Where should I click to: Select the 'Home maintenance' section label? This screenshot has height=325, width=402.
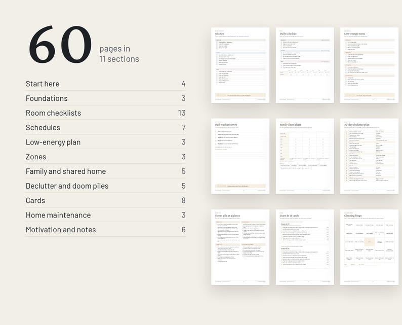point(58,215)
